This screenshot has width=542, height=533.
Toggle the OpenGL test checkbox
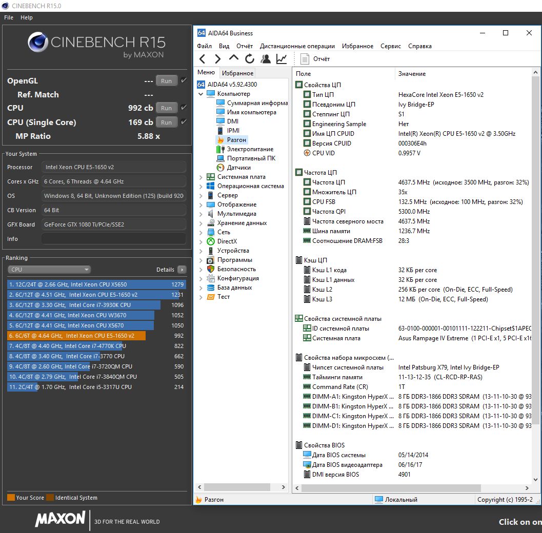click(x=184, y=80)
